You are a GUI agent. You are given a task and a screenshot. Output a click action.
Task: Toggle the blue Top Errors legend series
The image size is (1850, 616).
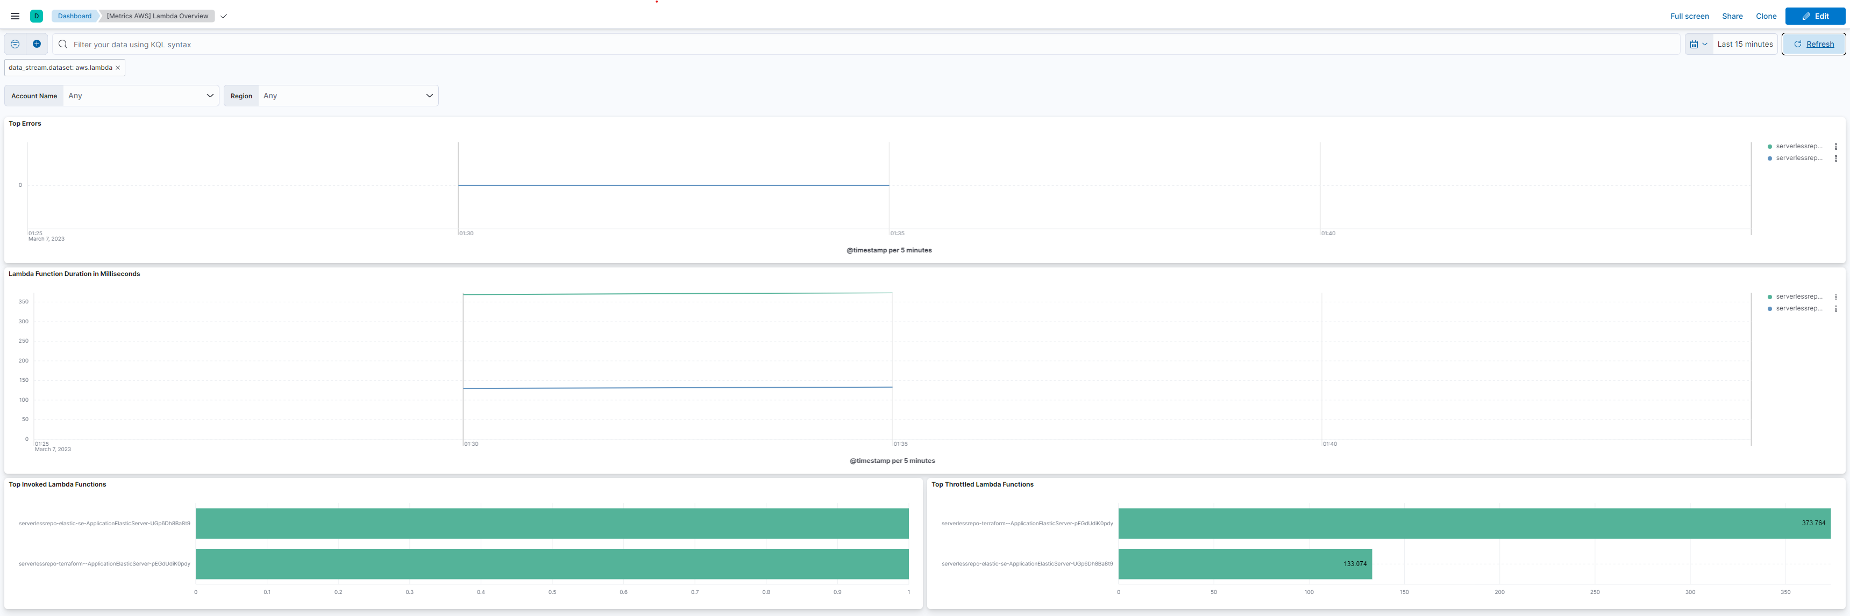[x=1798, y=158]
